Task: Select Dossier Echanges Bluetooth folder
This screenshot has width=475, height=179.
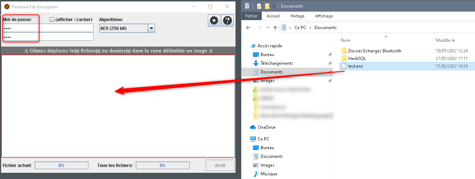Action: point(375,51)
